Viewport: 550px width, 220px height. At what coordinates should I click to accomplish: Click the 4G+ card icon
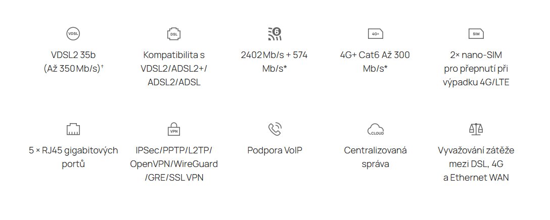click(375, 34)
